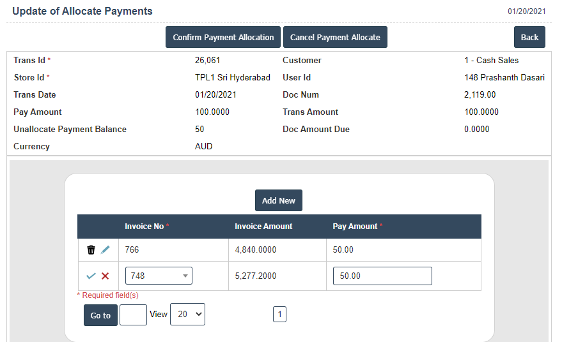Discard the invoice 748 row with red X
Image resolution: width=562 pixels, height=342 pixels.
point(105,276)
